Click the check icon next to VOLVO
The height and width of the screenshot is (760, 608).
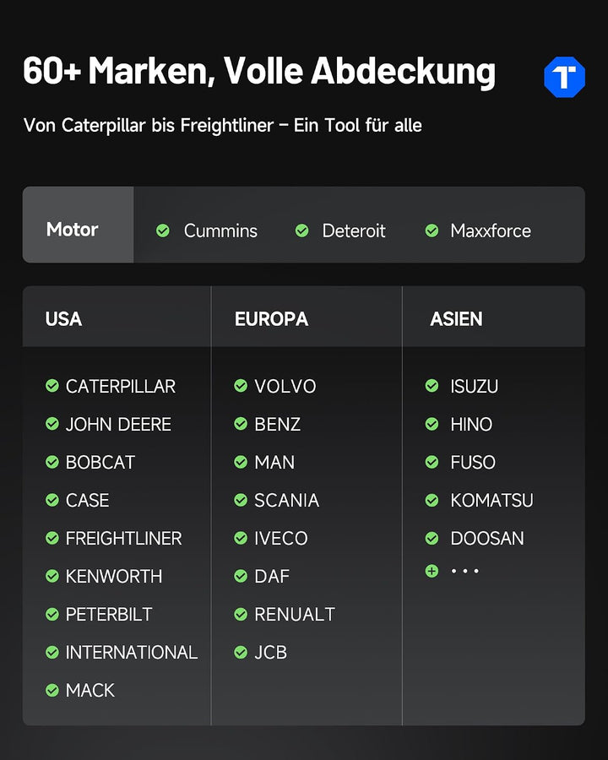(x=241, y=386)
